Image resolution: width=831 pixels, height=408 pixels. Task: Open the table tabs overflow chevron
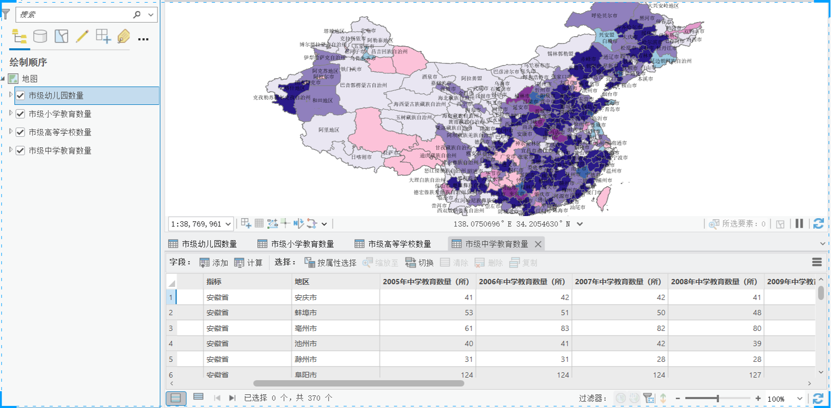tap(823, 244)
